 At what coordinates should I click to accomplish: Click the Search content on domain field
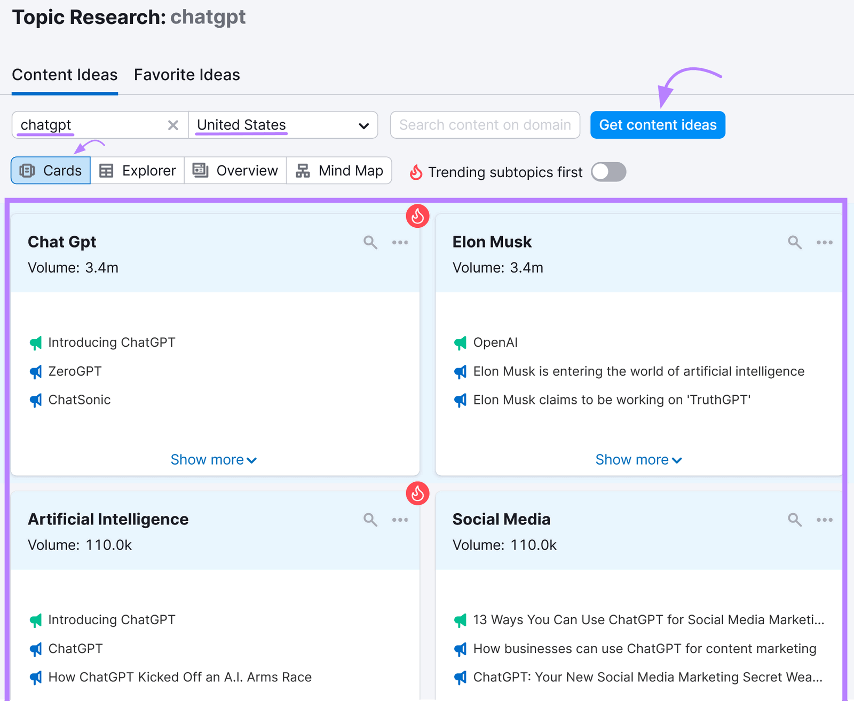click(485, 125)
